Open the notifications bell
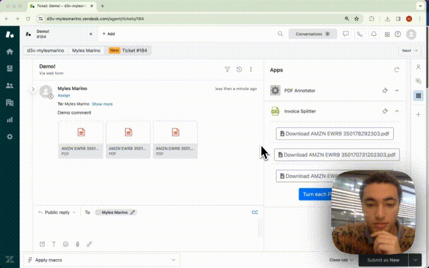 (374, 34)
